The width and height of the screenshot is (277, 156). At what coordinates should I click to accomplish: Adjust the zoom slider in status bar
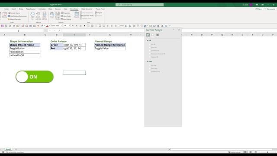coord(267,152)
